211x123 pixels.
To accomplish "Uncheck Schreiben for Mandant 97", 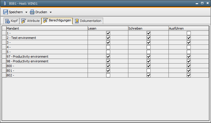I will point(149,57).
